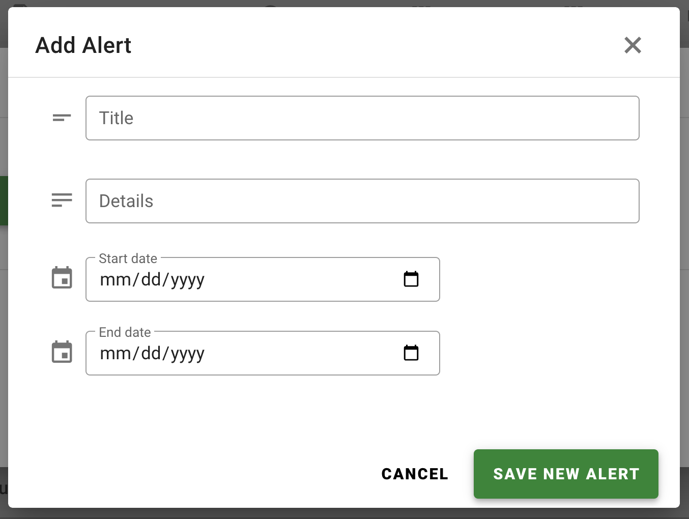Open the End date calendar picker
This screenshot has height=519, width=689.
(411, 353)
